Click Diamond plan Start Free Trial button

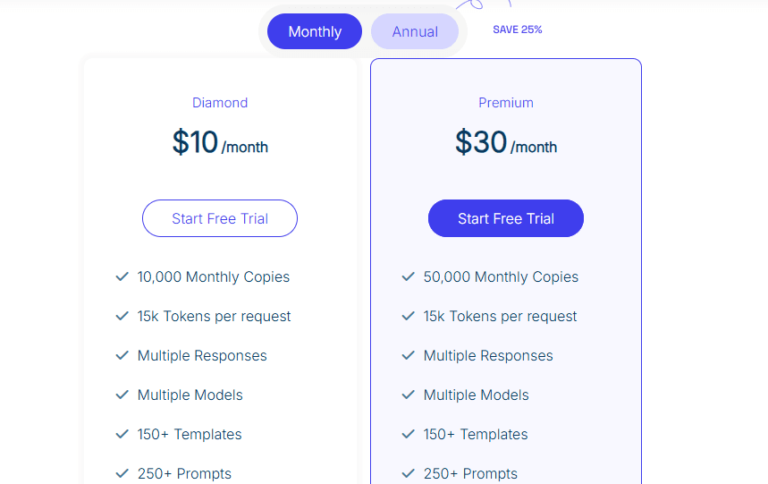pos(220,218)
